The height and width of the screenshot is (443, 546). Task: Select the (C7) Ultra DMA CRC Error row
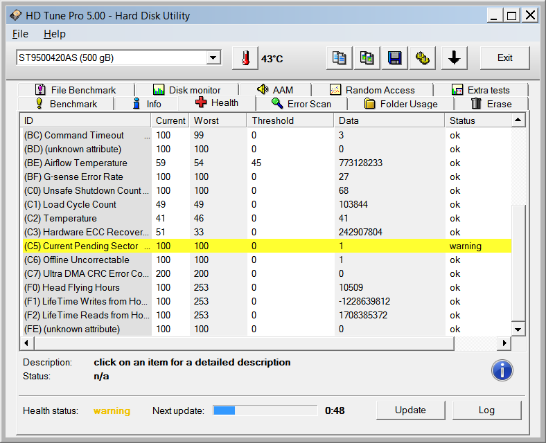(x=267, y=273)
